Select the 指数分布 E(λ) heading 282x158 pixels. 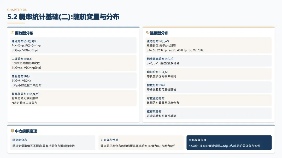156,85
